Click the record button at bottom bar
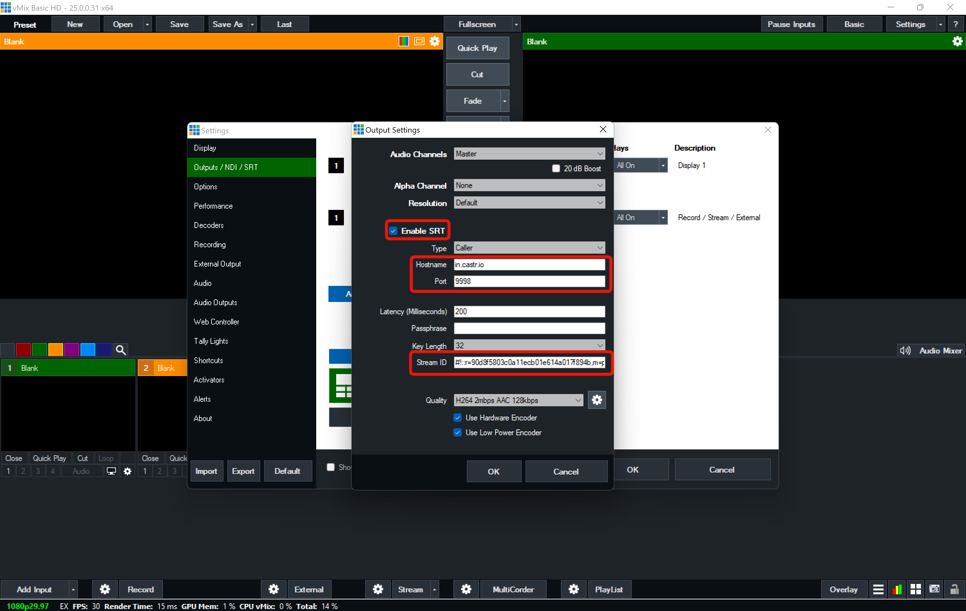This screenshot has height=611, width=966. click(x=139, y=589)
